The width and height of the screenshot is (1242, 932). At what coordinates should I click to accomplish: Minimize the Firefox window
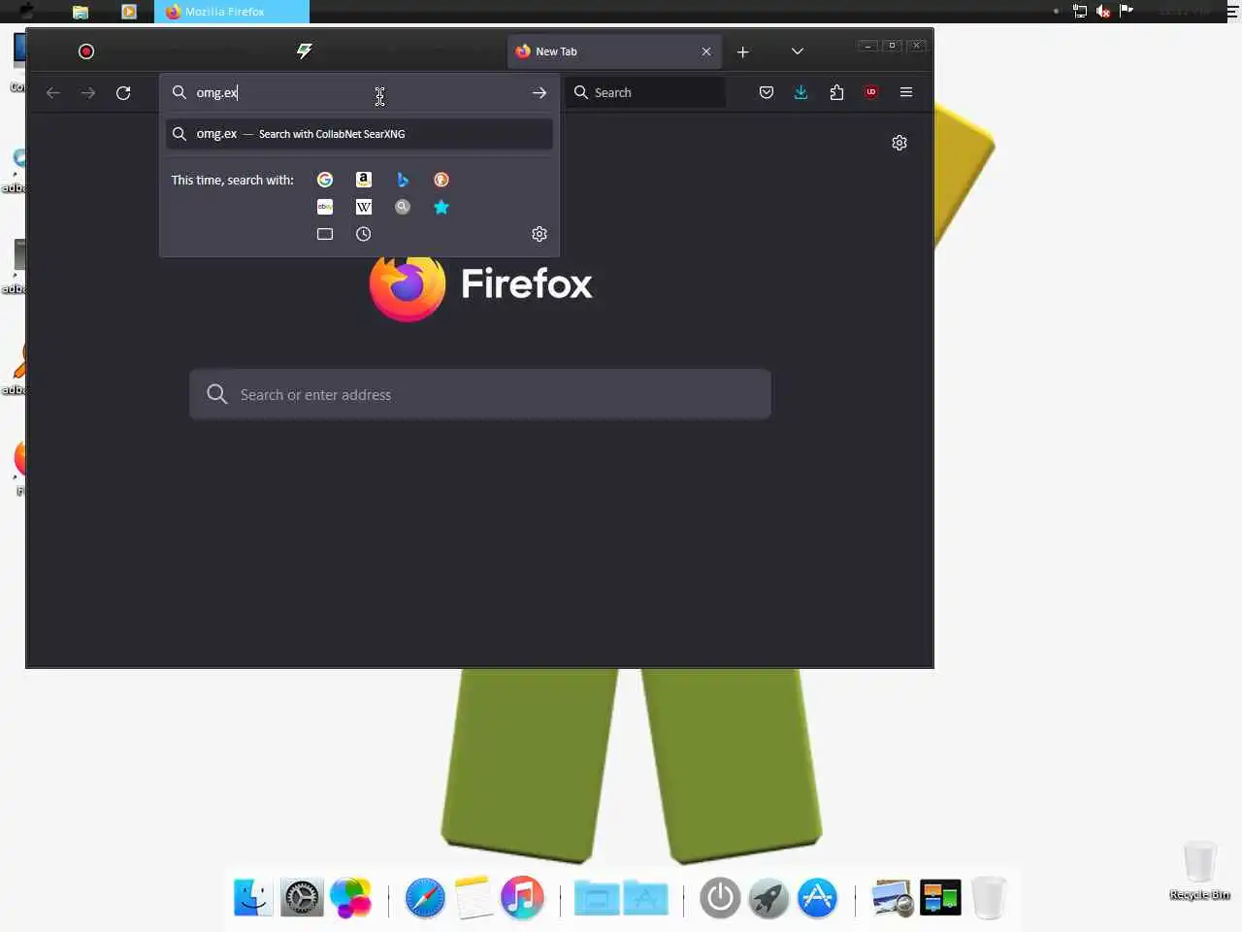(x=868, y=46)
